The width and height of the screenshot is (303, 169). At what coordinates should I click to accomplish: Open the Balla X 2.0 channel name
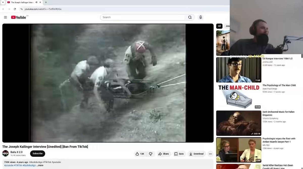(16, 152)
